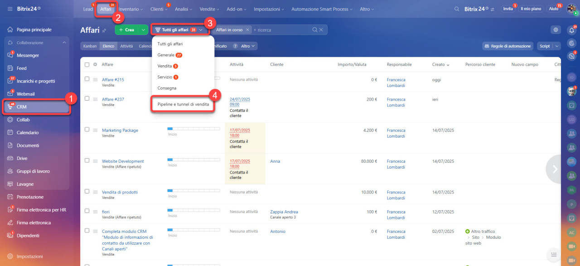Open row menu icon for Affare #215
This screenshot has height=266, width=580.
tap(95, 80)
